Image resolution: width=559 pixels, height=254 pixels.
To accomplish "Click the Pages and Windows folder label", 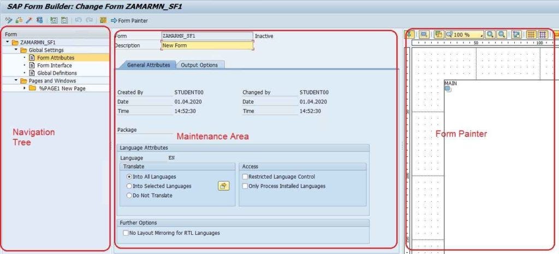I will (52, 81).
